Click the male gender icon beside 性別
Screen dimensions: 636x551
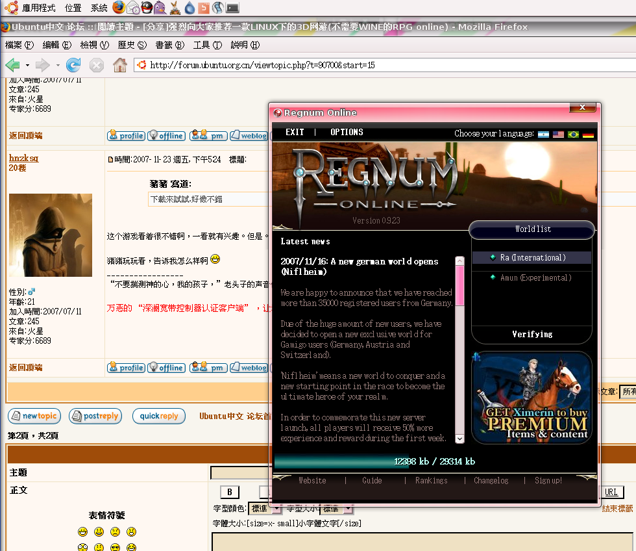coord(32,292)
